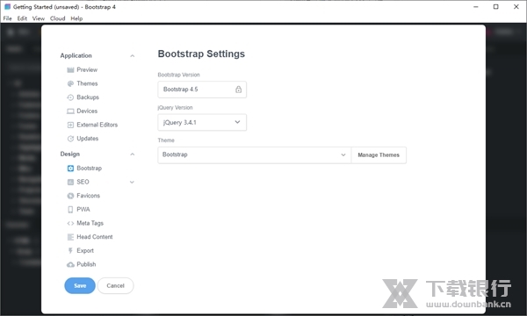Close the application window
527x316 pixels.
(x=516, y=7)
